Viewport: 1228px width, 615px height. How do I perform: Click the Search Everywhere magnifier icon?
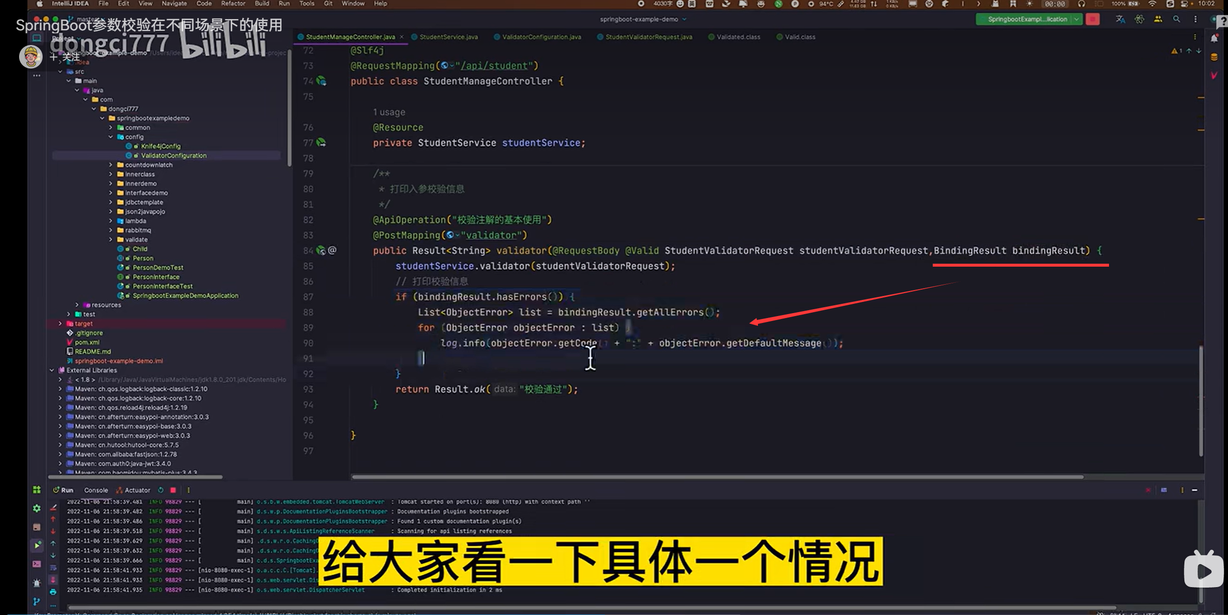[1177, 19]
